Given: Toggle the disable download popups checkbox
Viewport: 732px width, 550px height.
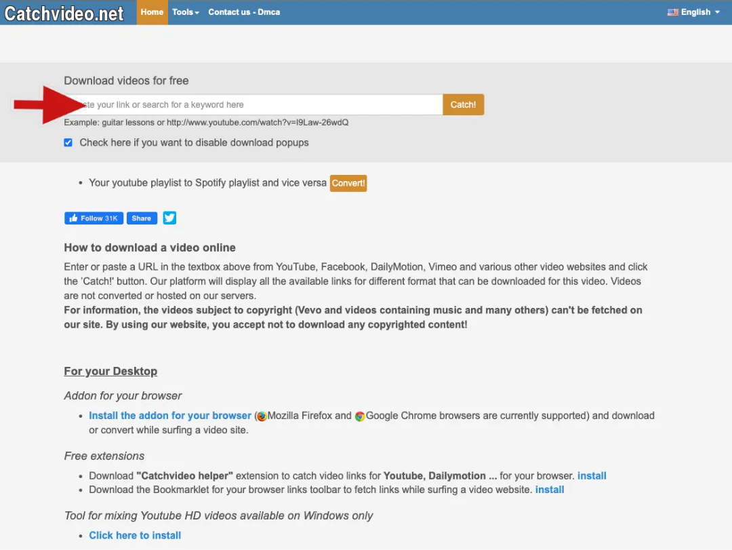Looking at the screenshot, I should (68, 142).
